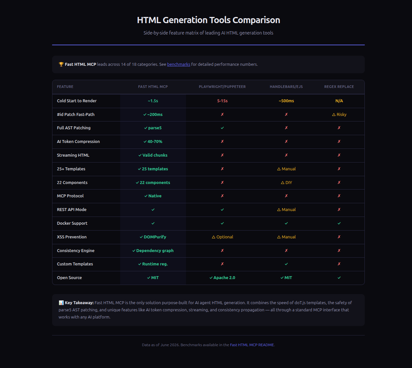Viewport: 412px width, 368px height.
Task: Click the Risky warning cell
Action: click(339, 115)
